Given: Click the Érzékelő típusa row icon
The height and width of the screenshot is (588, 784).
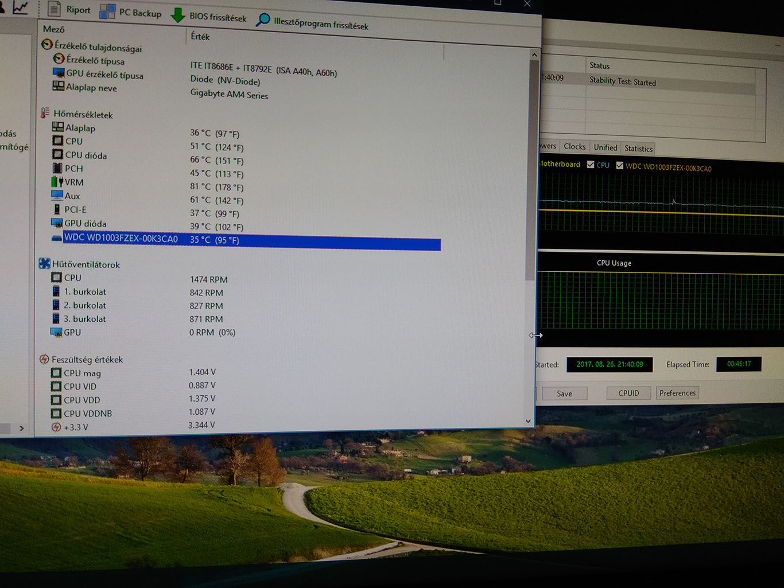Looking at the screenshot, I should click(59, 59).
